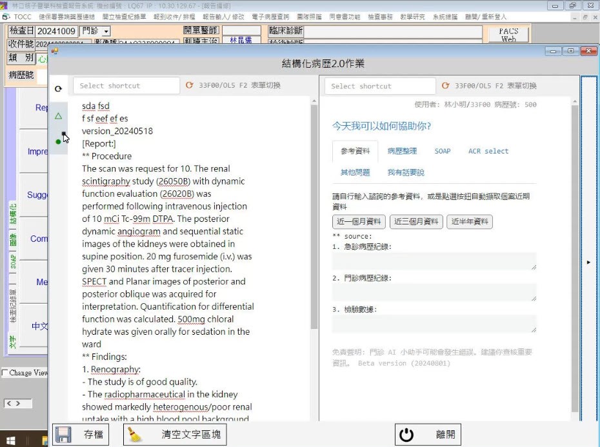Click the broom icon for 清空文字區塊
The height and width of the screenshot is (447, 600).
coord(135,435)
